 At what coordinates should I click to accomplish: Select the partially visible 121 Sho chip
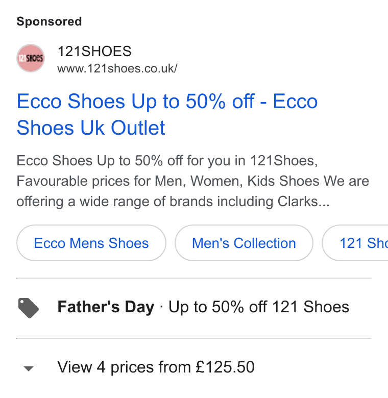[x=355, y=243]
